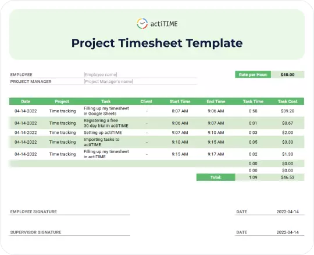The width and height of the screenshot is (314, 255).
Task: Click the Client dash in Importing tasks row
Action: tap(147, 142)
